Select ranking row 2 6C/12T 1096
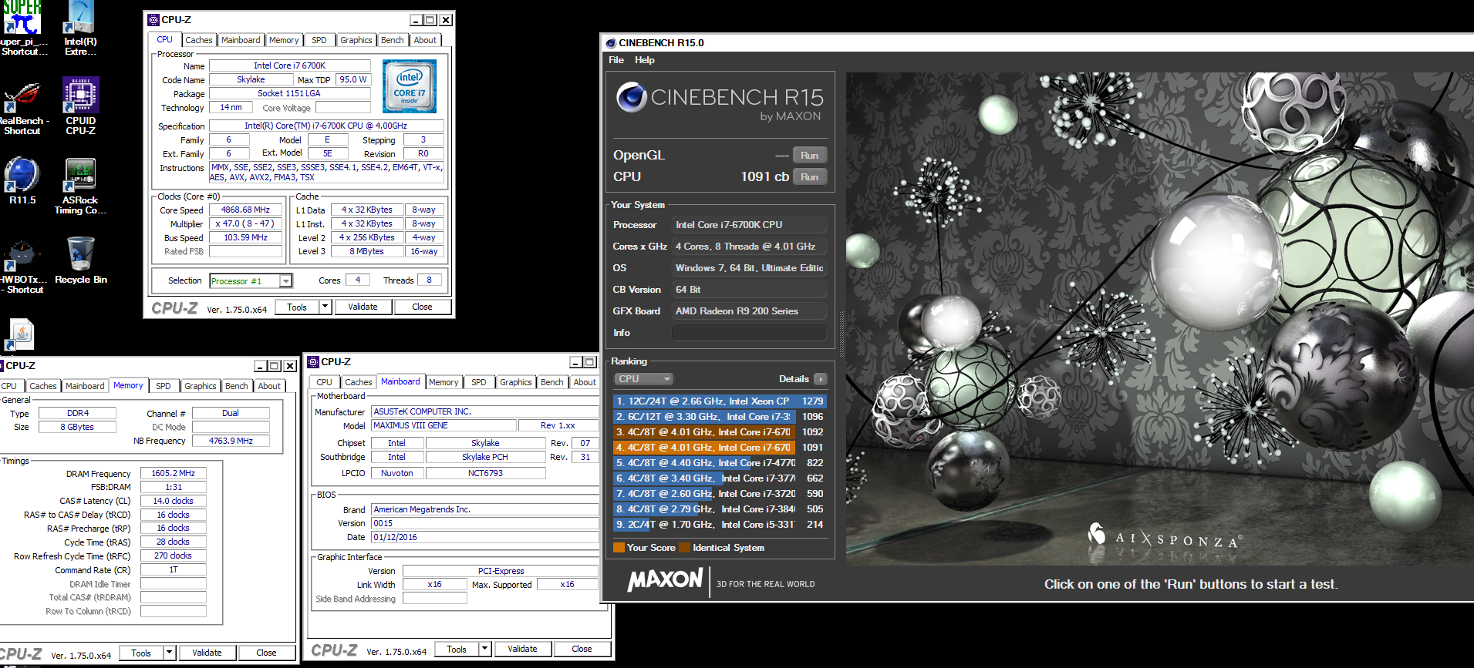Screen dimensions: 1474x668 [x=720, y=417]
